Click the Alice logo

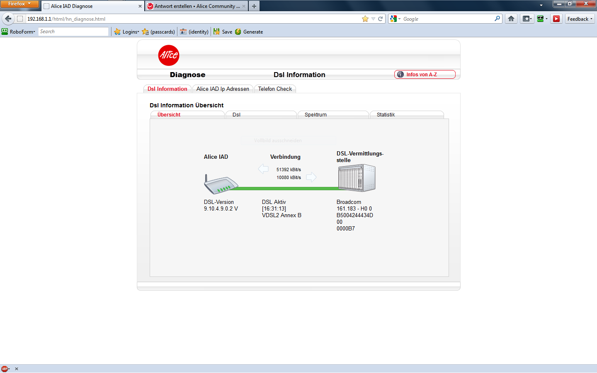[x=169, y=55]
